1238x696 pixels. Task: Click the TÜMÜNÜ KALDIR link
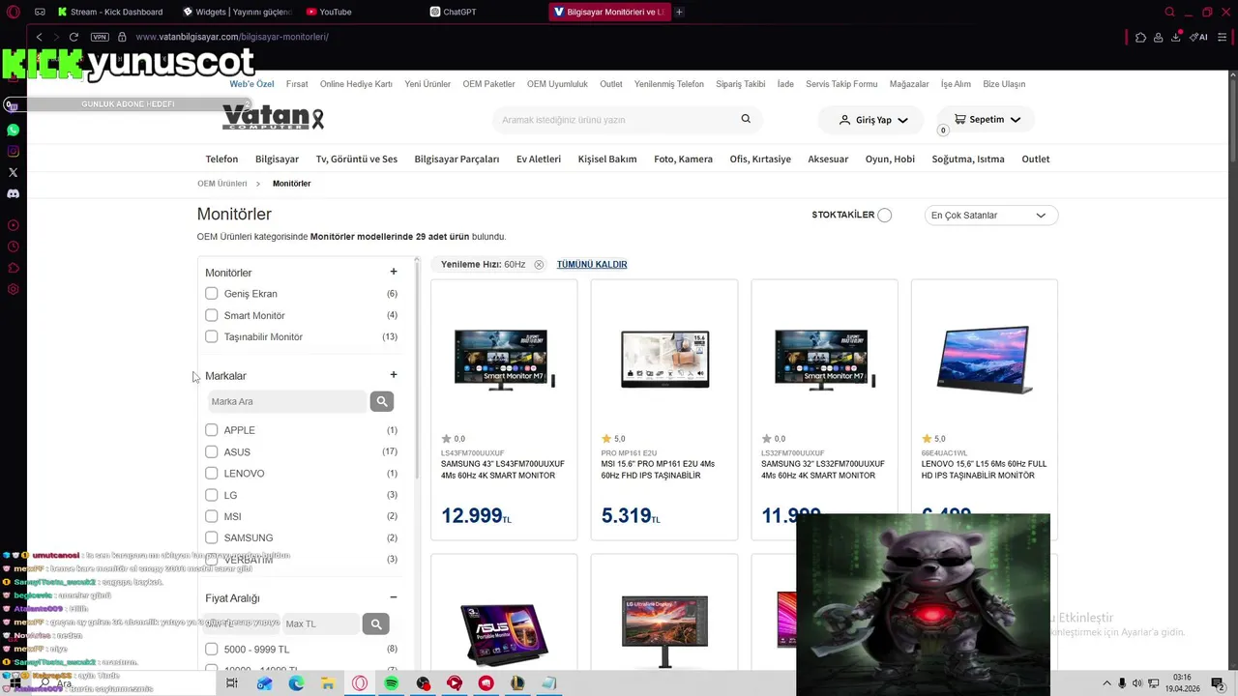pyautogui.click(x=592, y=264)
